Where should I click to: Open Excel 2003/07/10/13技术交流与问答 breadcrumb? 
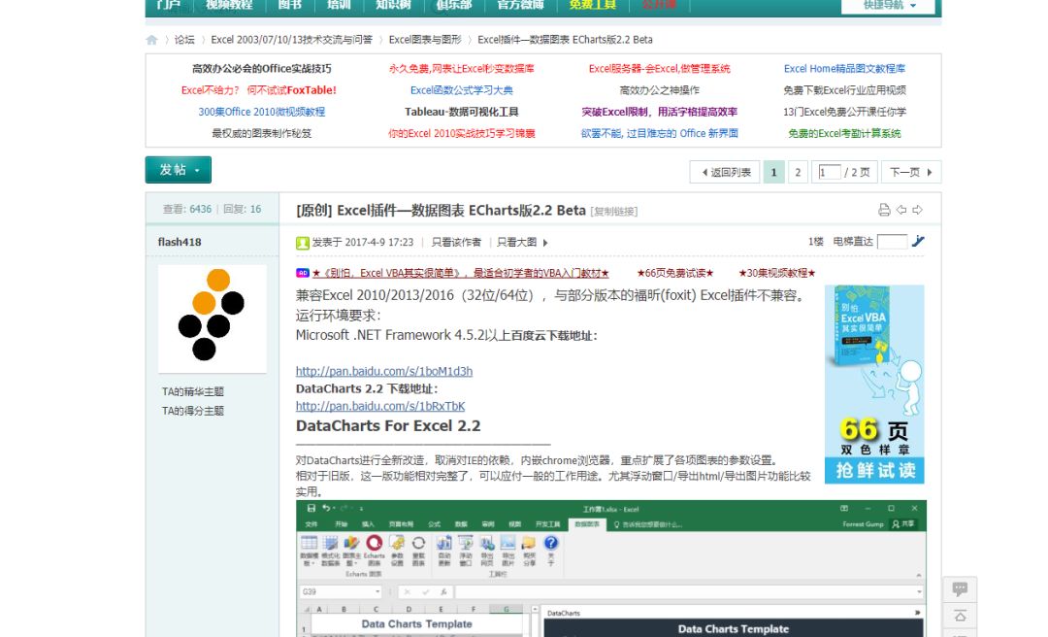tap(291, 40)
